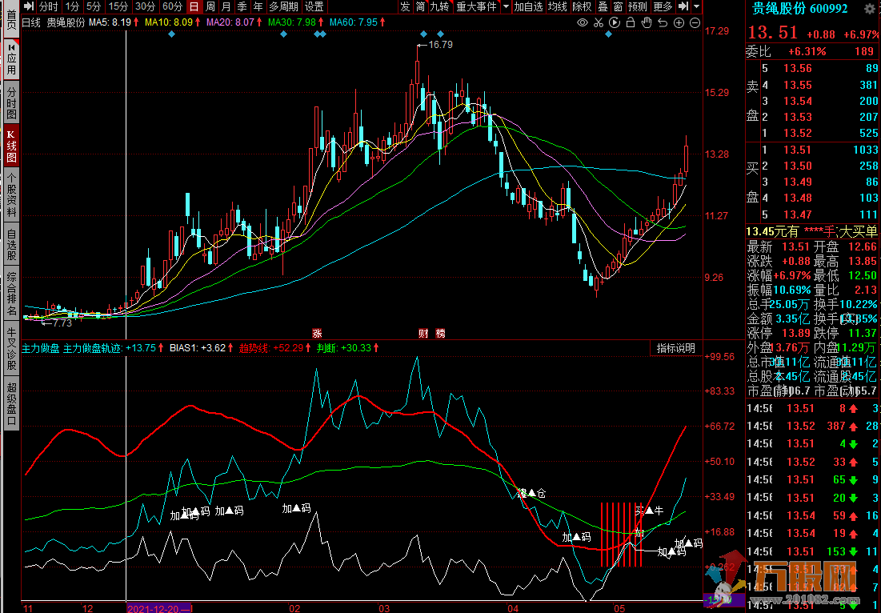The height and width of the screenshot is (613, 881).
Task: Open 设置 settings in toolbar
Action: coord(314,6)
